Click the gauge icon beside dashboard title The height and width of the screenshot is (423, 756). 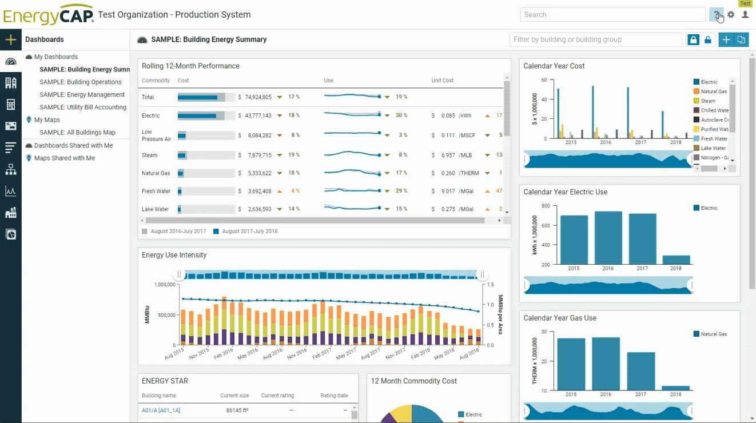(x=142, y=40)
